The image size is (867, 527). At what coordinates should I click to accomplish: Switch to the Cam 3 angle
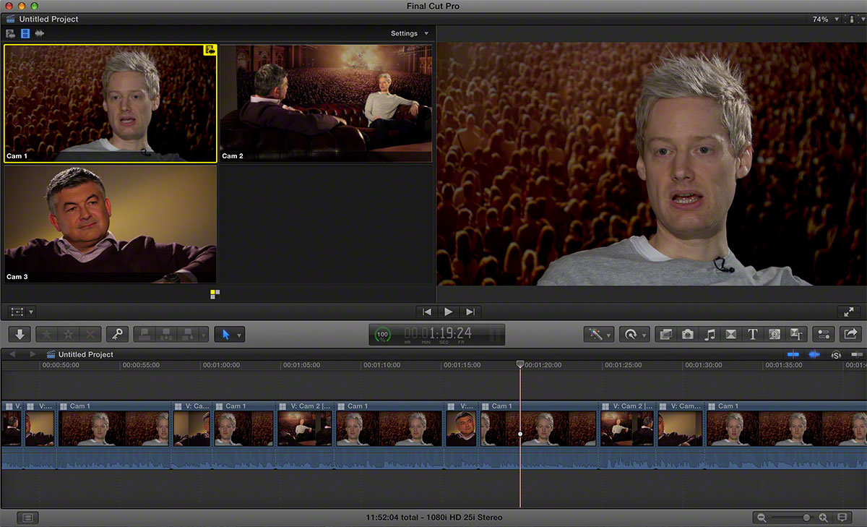click(x=110, y=224)
